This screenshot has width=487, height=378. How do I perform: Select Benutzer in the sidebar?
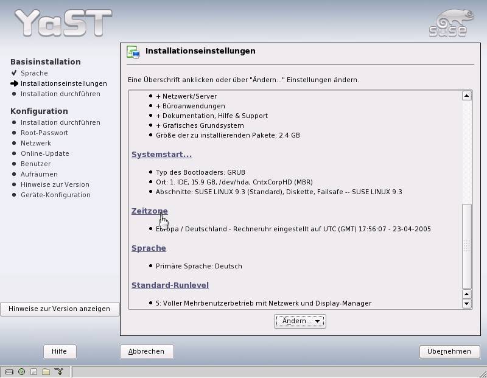[36, 164]
